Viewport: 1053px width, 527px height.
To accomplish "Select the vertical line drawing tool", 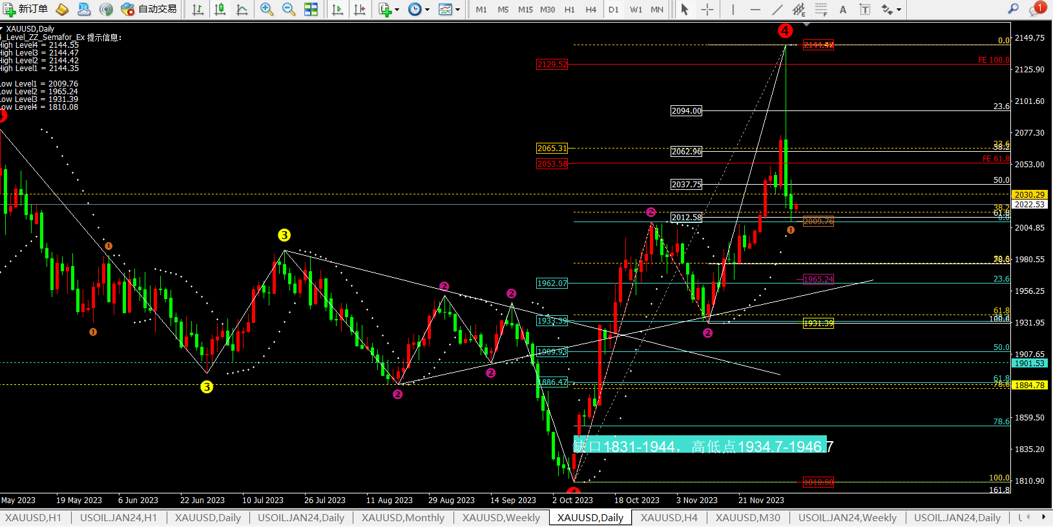I will click(733, 9).
